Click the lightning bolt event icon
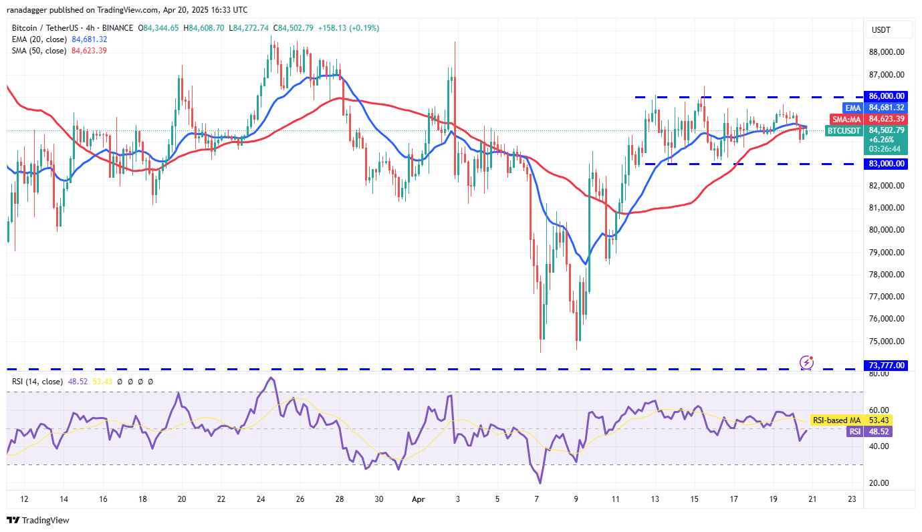 pyautogui.click(x=807, y=362)
